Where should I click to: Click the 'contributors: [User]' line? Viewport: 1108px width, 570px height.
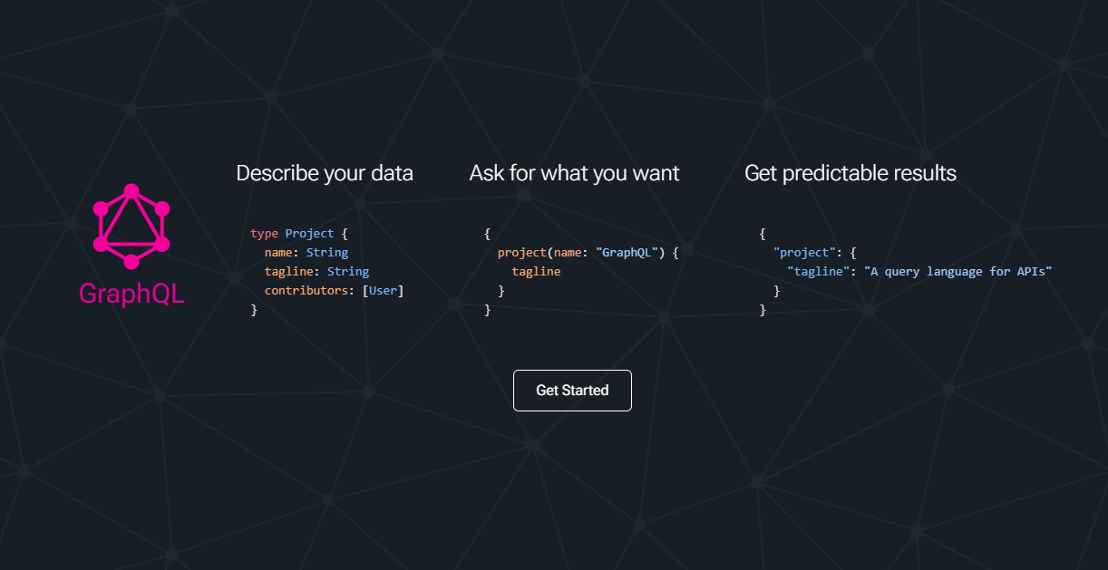point(333,290)
